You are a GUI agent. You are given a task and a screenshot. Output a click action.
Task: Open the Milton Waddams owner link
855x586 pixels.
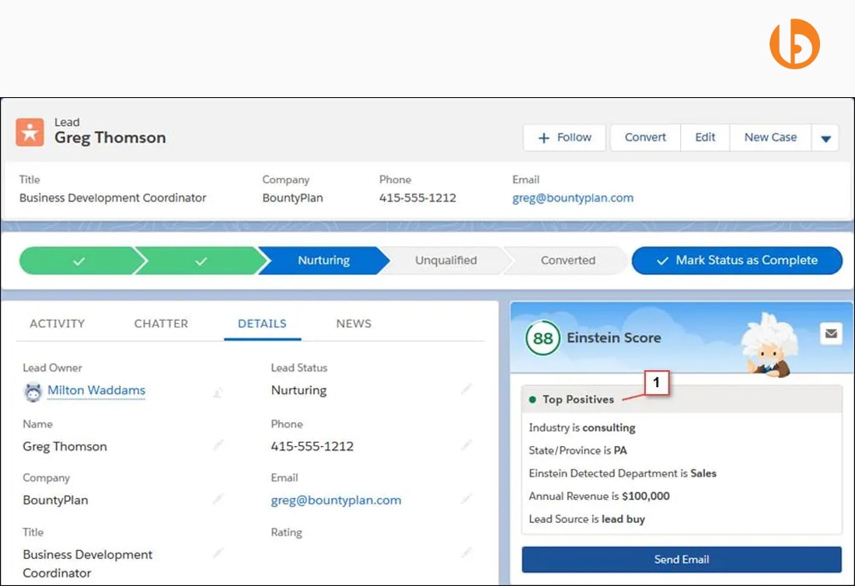(96, 390)
